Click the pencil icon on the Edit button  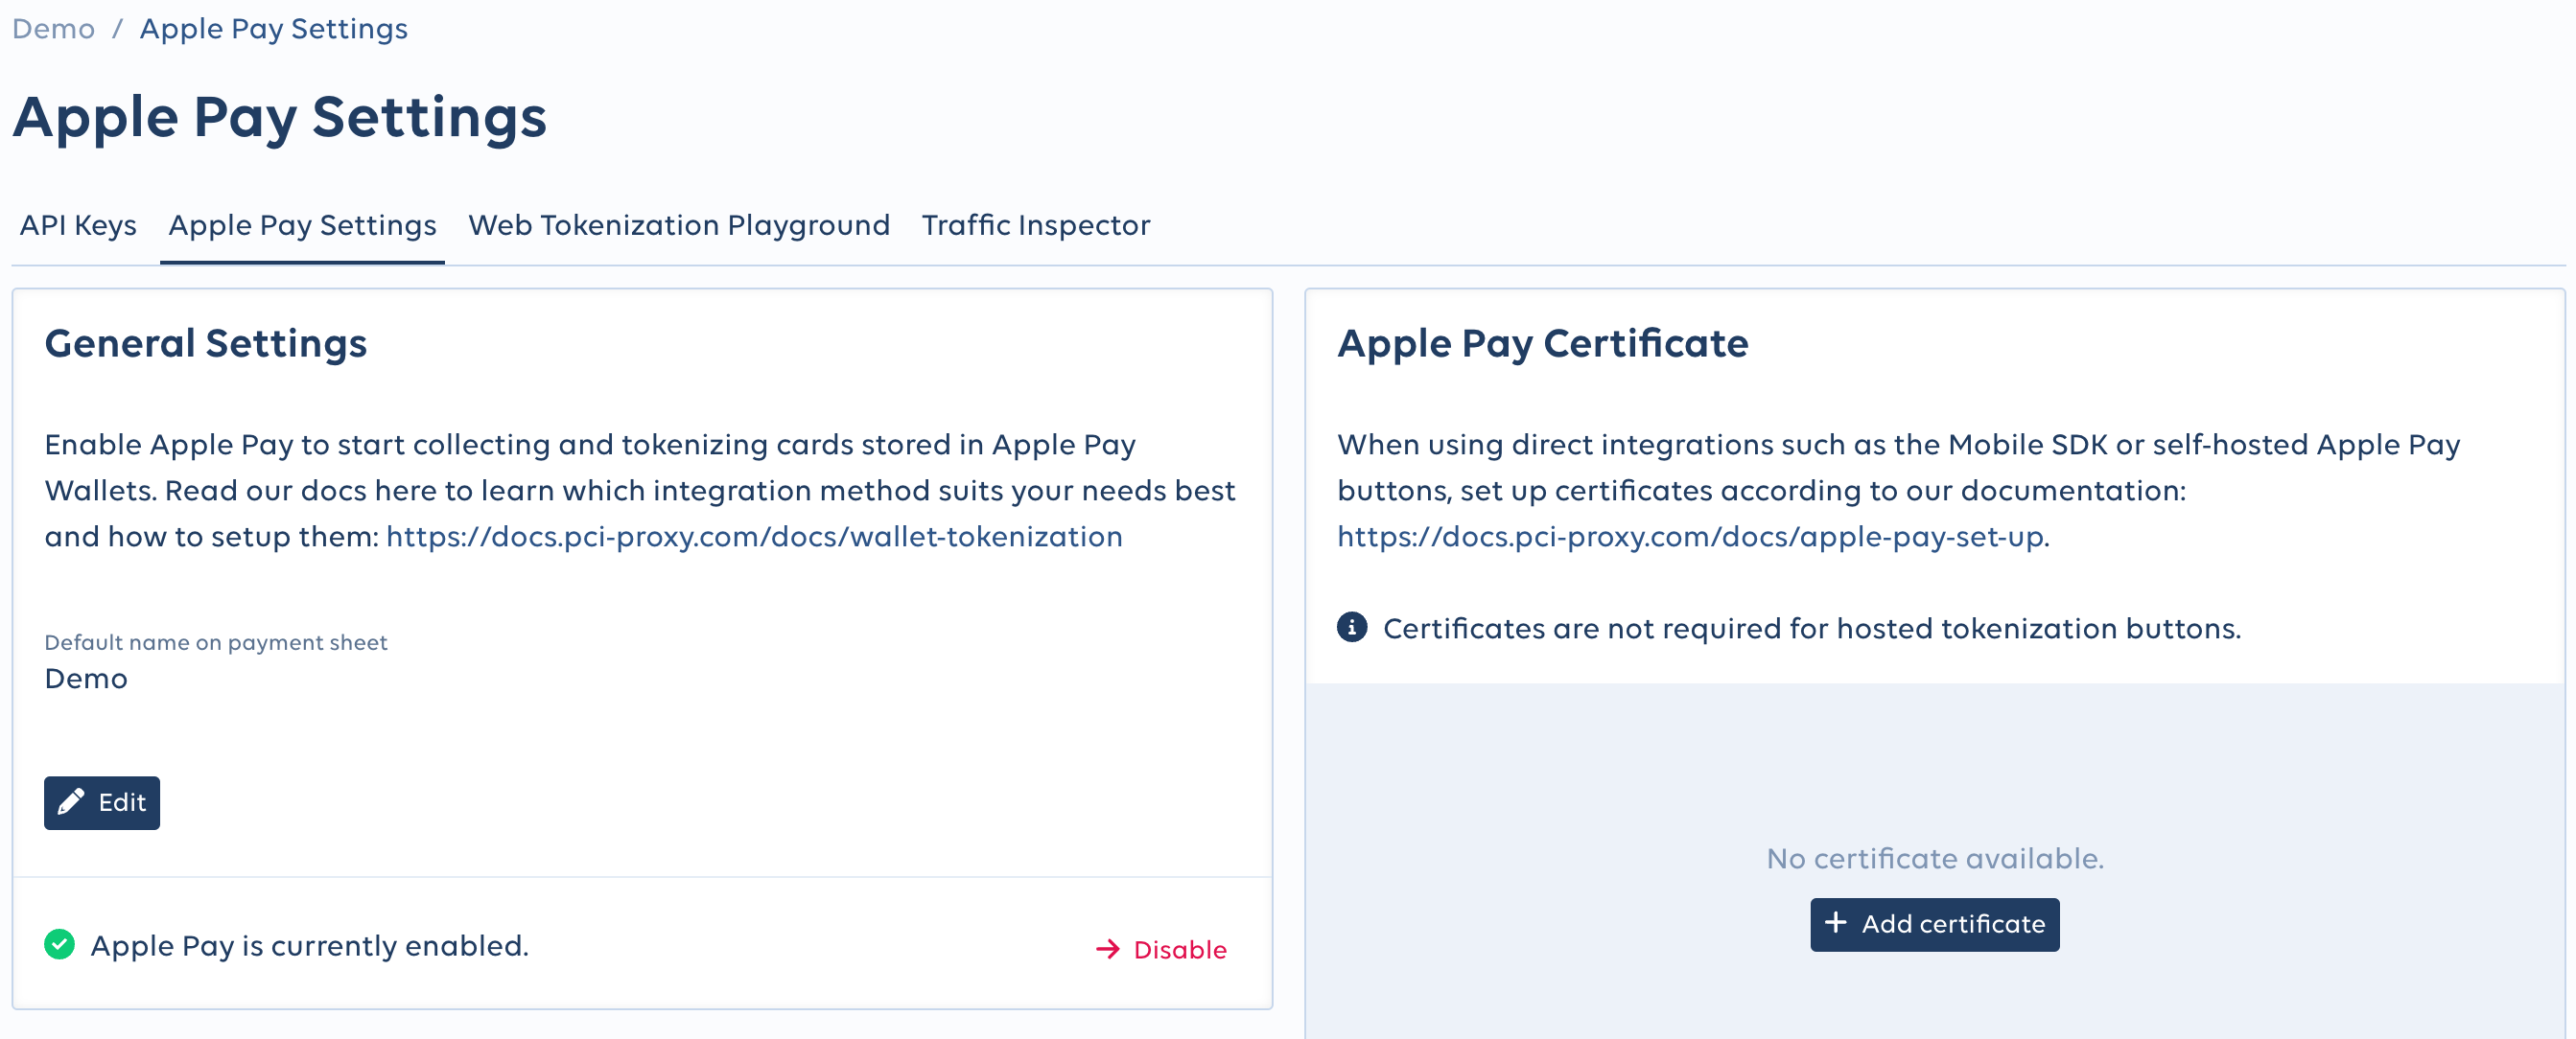[x=71, y=802]
